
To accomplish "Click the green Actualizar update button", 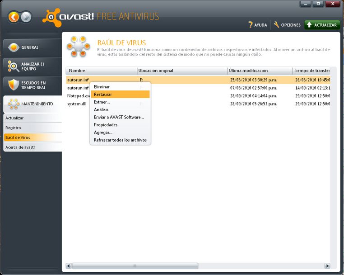I will 322,25.
